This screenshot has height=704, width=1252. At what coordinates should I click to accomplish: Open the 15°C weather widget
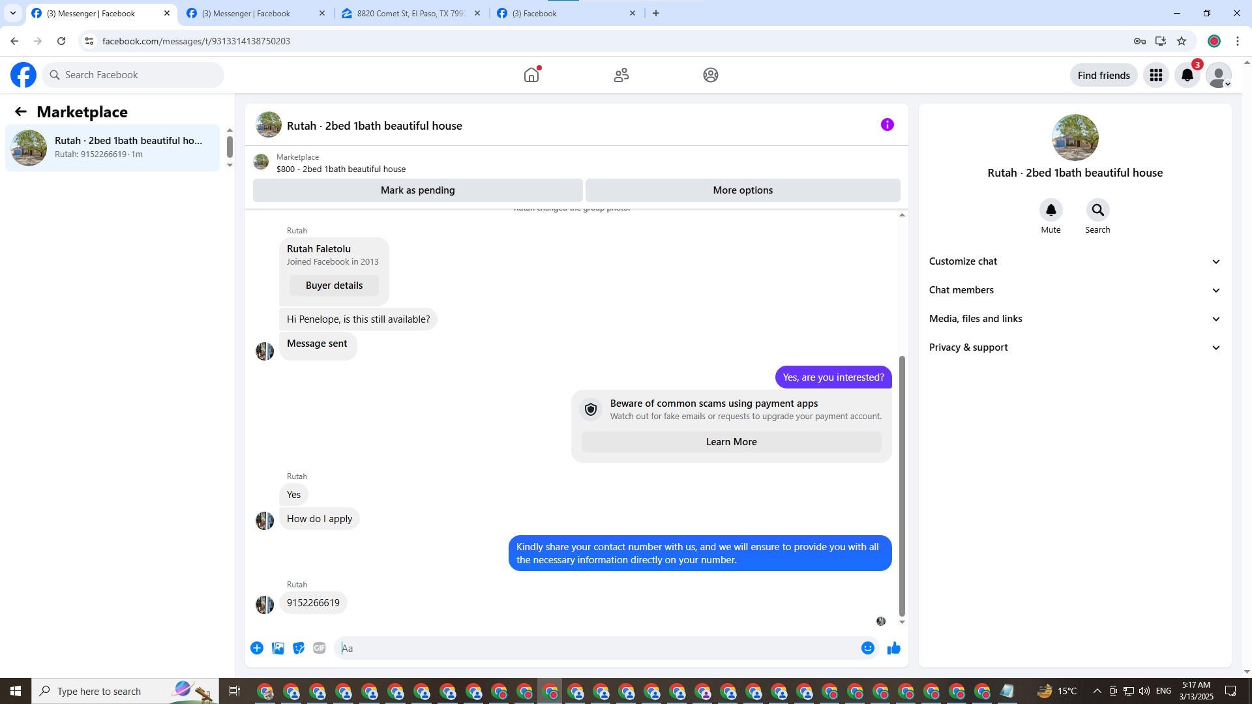[x=1056, y=691]
